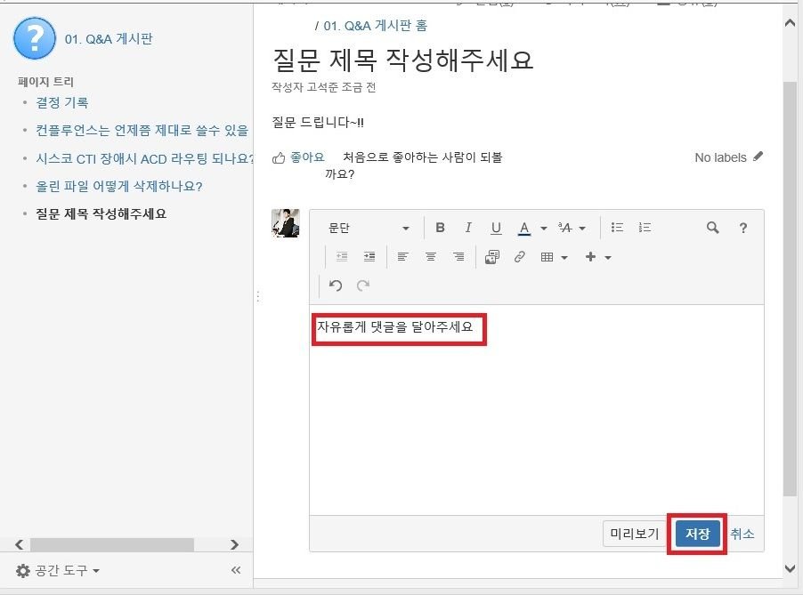Click the 미리보기 preview button
Screen dimensions: 803x595
click(x=635, y=535)
